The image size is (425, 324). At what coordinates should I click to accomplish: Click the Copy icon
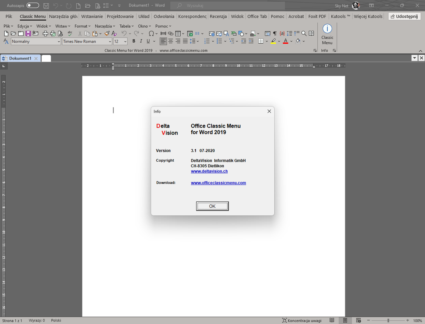coord(87,34)
